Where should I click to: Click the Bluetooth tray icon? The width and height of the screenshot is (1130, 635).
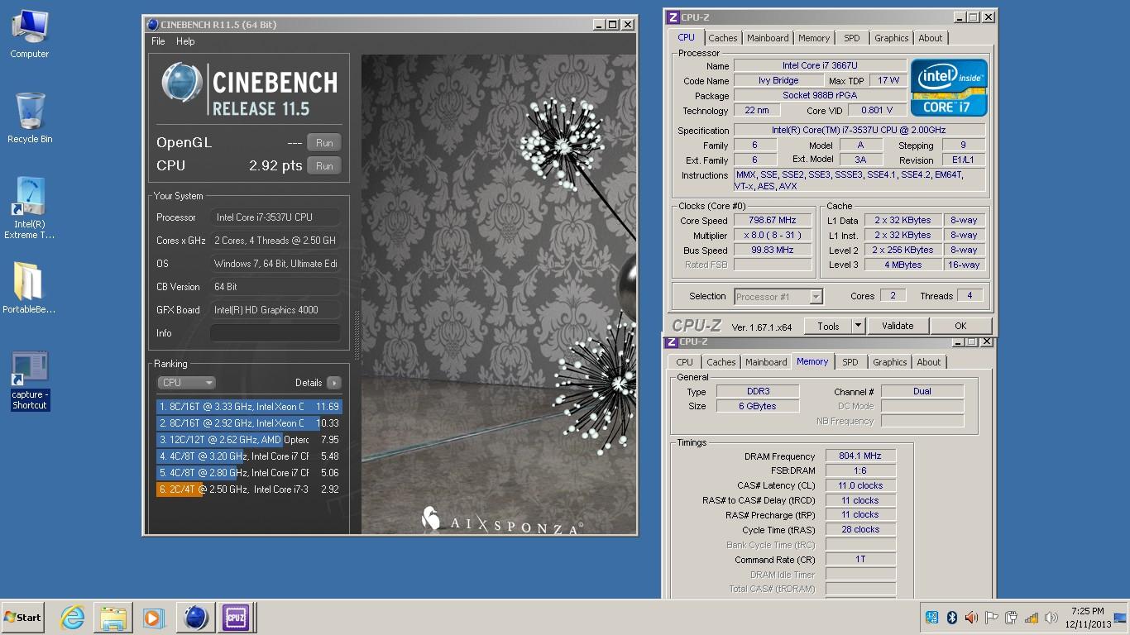951,618
